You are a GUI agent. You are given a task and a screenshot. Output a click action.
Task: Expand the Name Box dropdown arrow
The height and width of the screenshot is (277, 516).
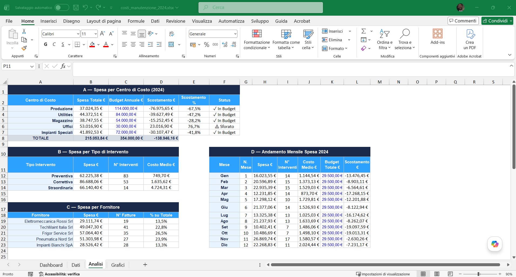32,66
